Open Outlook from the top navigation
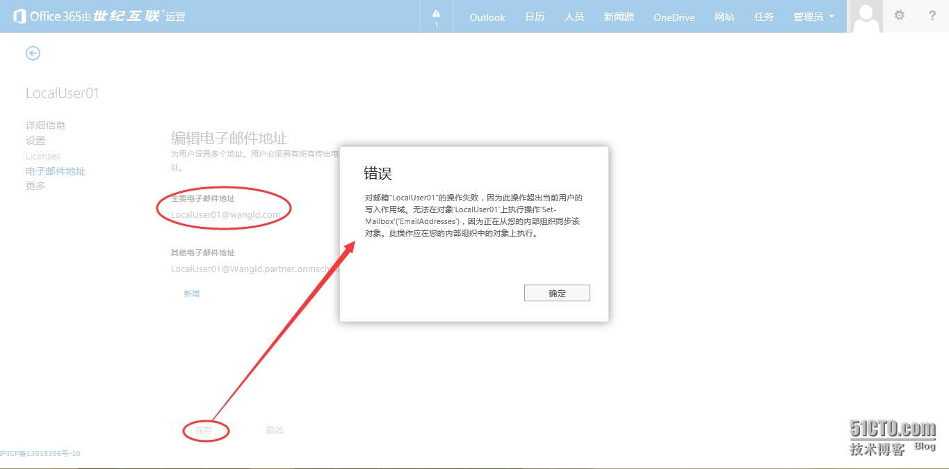 coord(487,17)
